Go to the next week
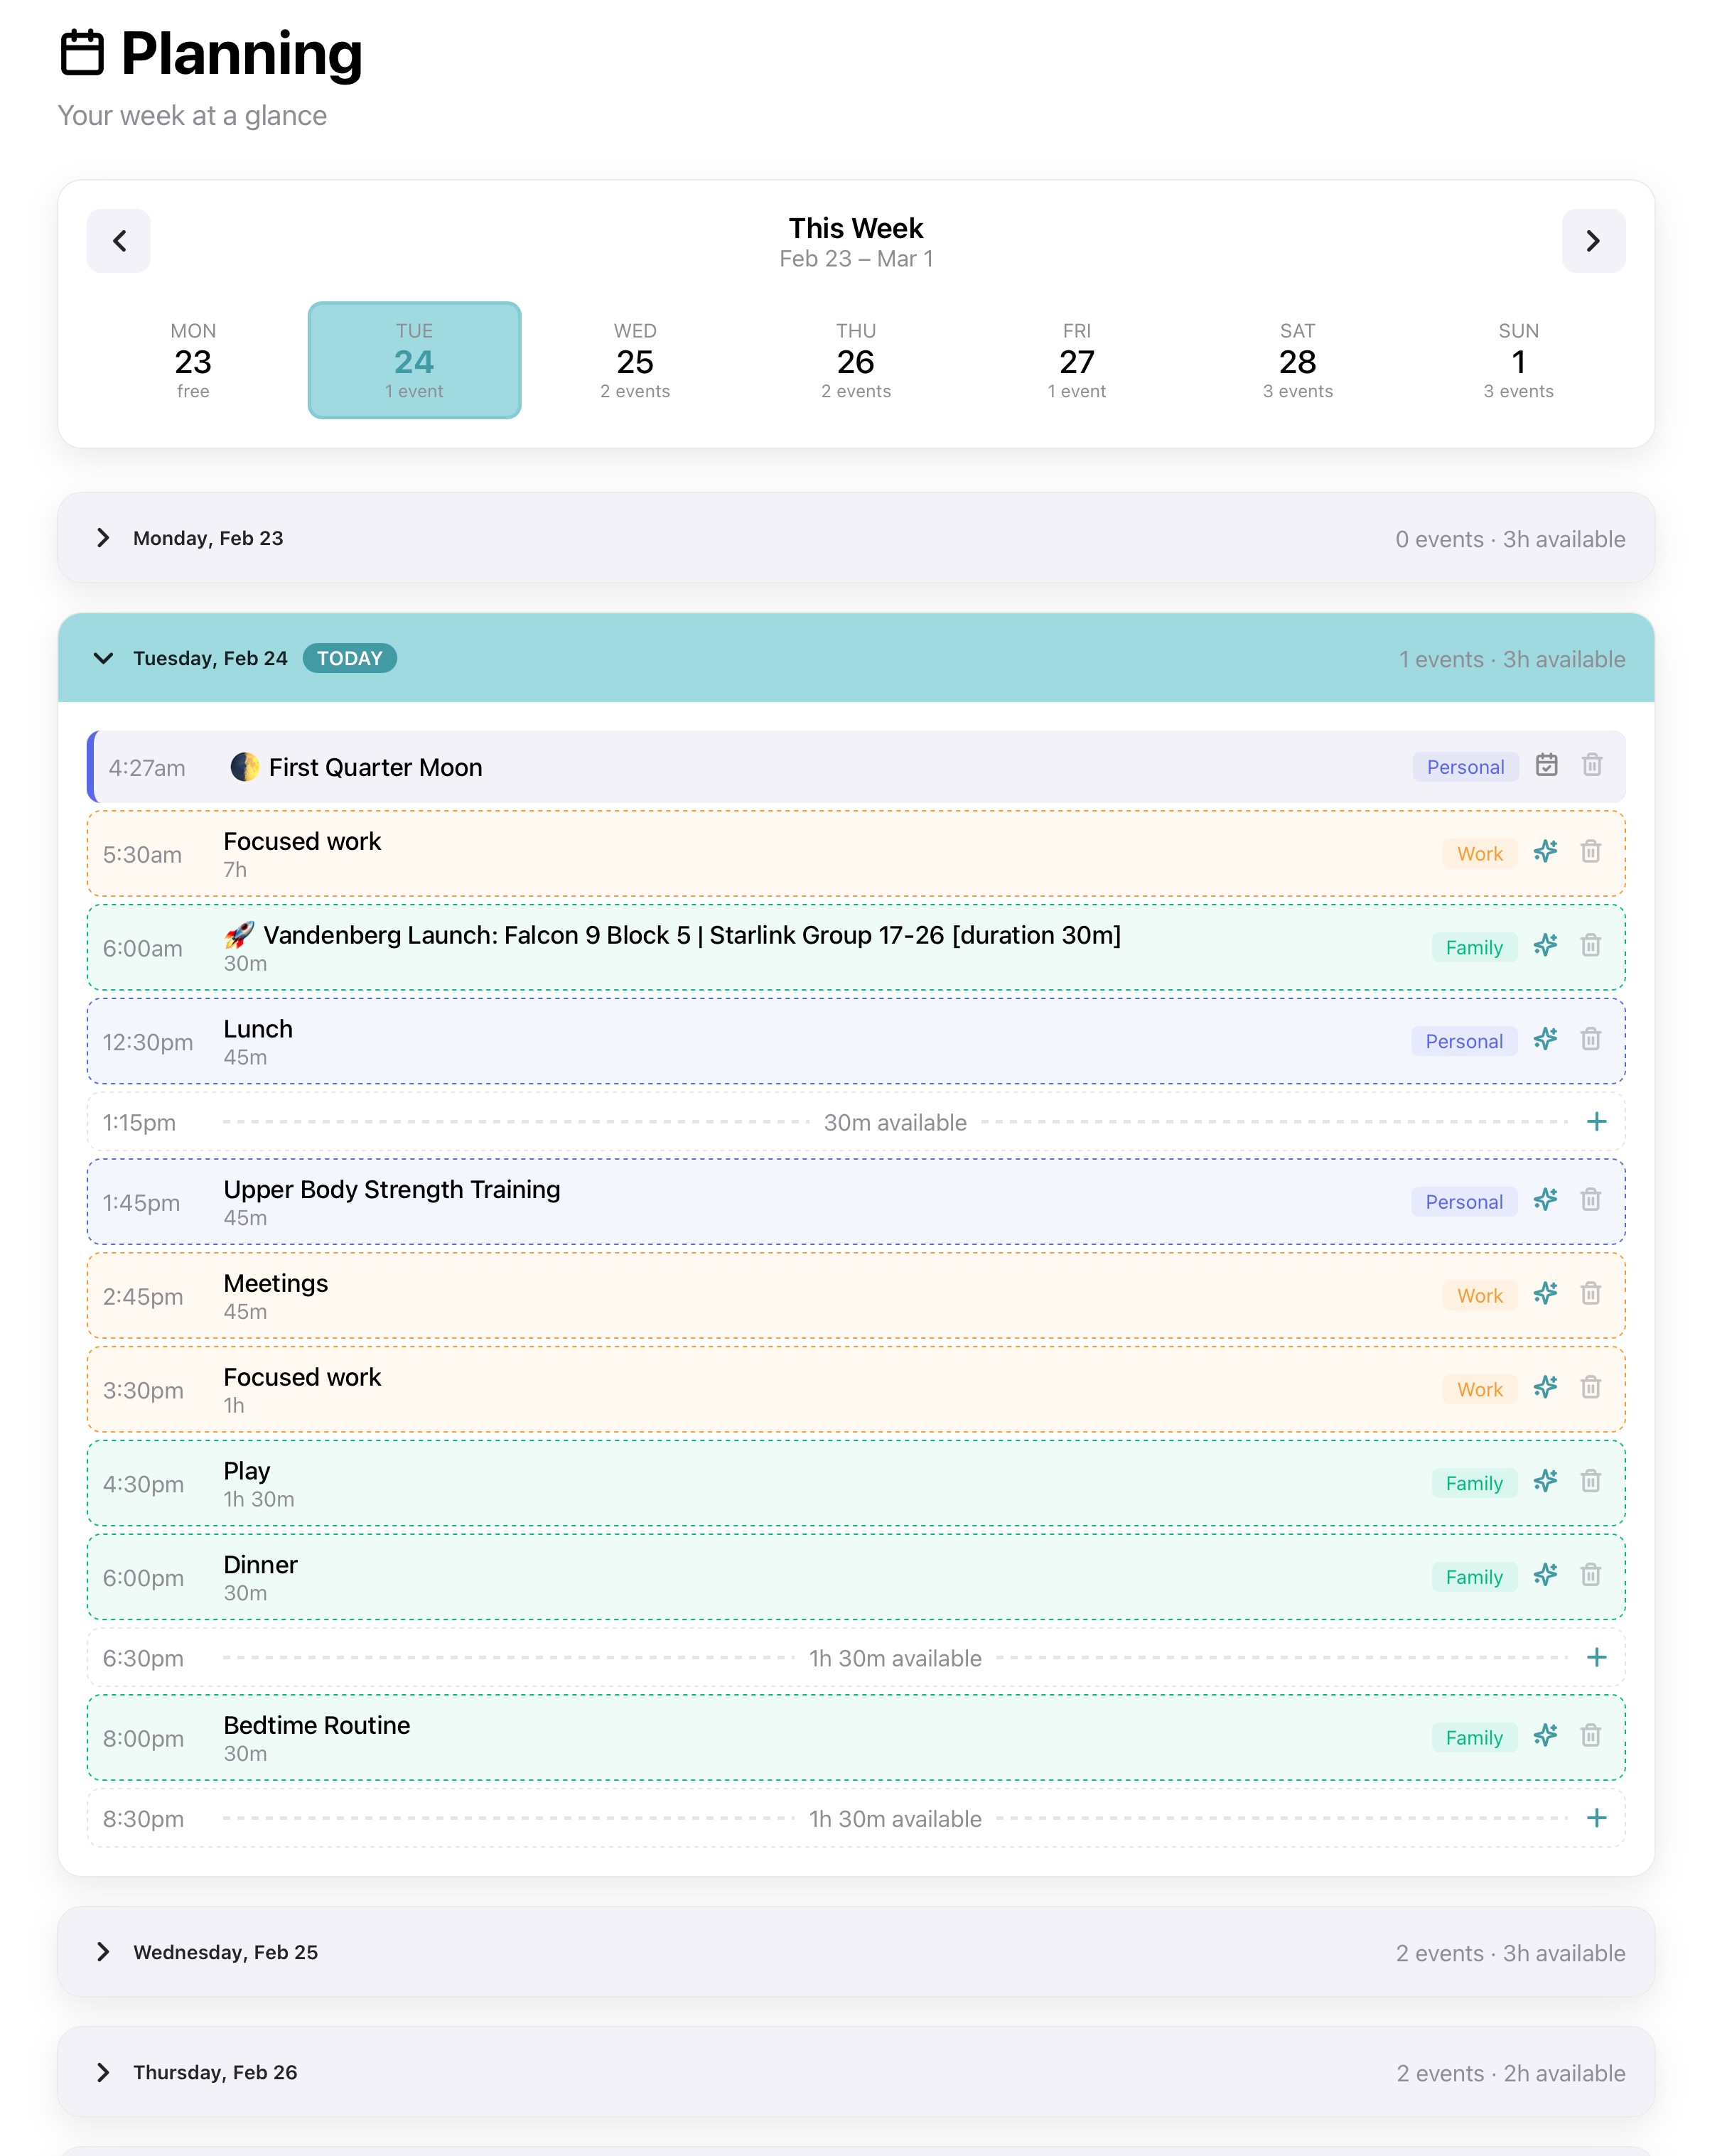 click(1594, 241)
